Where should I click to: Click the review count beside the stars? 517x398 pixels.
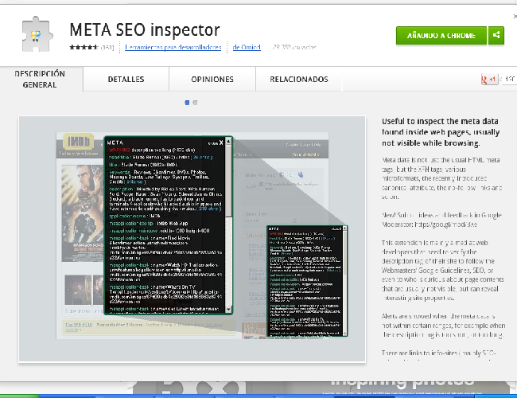107,47
